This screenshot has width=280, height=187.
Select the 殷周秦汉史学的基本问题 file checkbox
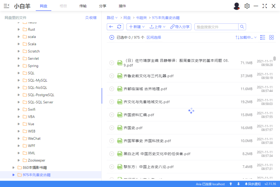(112, 63)
